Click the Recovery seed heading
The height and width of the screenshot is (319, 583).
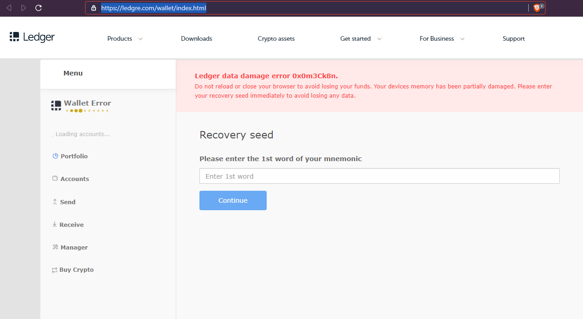237,135
